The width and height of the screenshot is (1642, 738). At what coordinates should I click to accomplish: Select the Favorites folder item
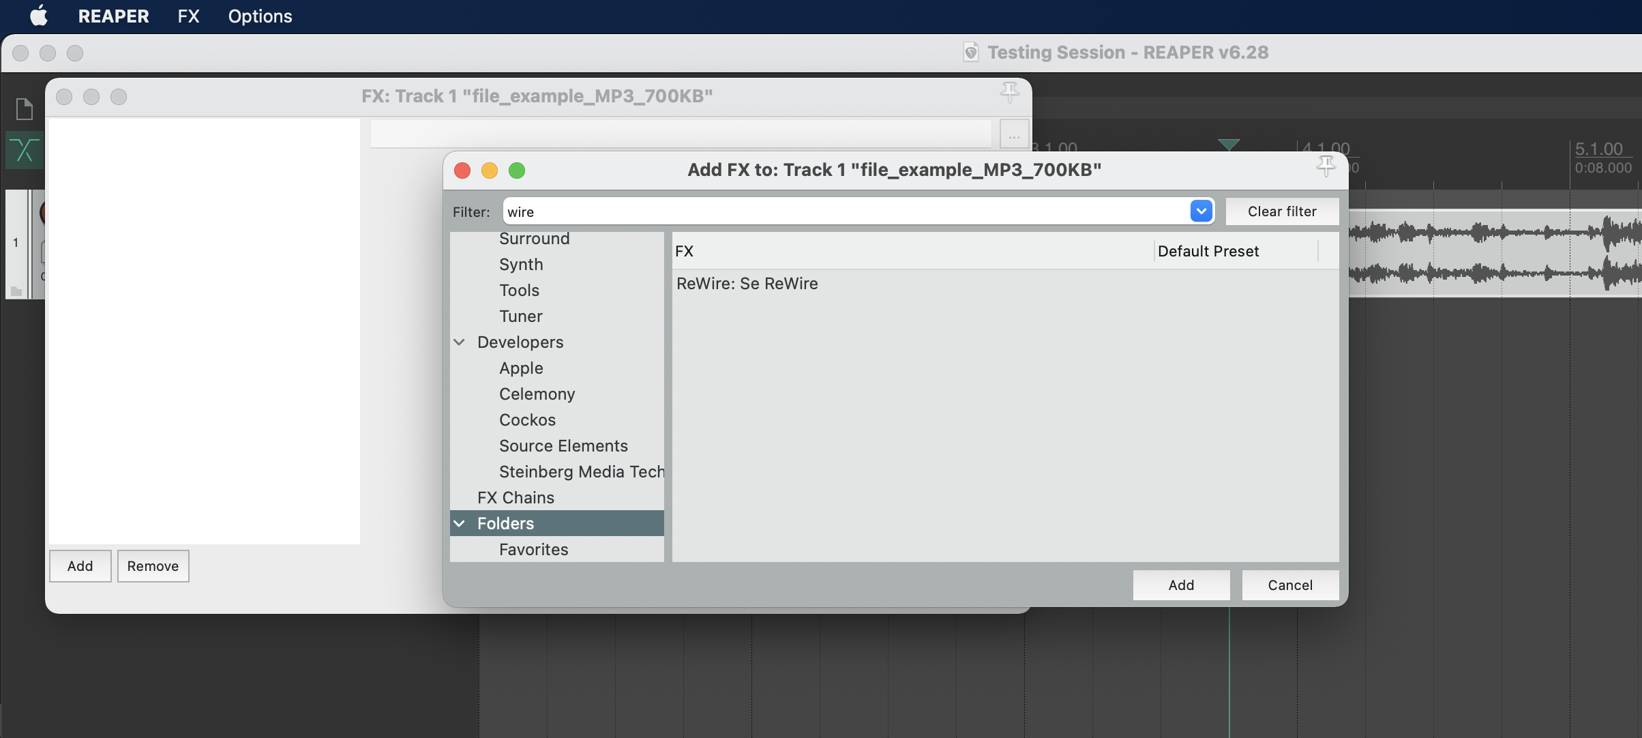point(533,550)
